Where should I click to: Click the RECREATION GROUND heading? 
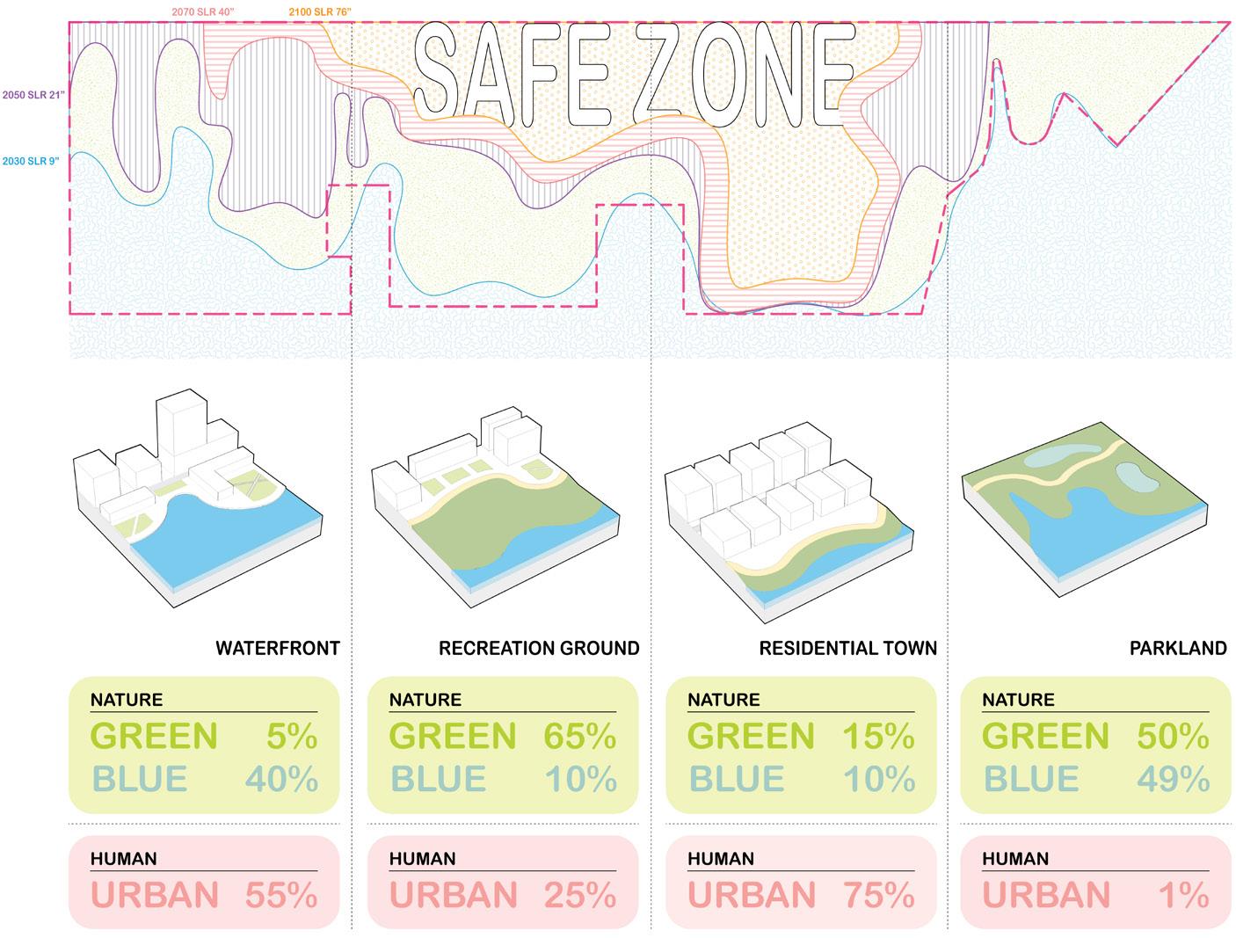pyautogui.click(x=539, y=649)
